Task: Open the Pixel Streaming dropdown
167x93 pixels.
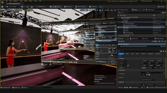Action: coord(81,7)
